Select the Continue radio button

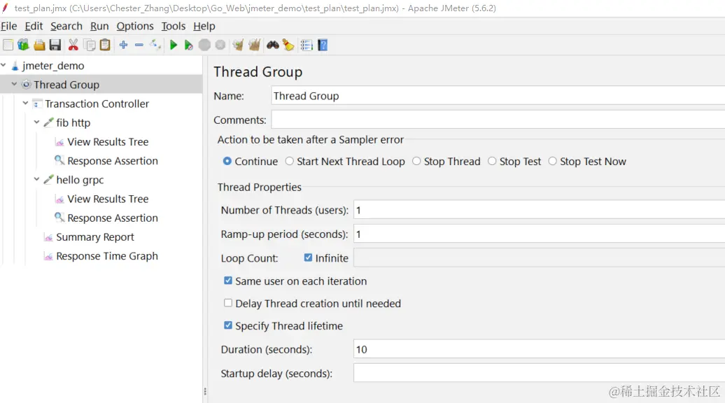click(227, 162)
